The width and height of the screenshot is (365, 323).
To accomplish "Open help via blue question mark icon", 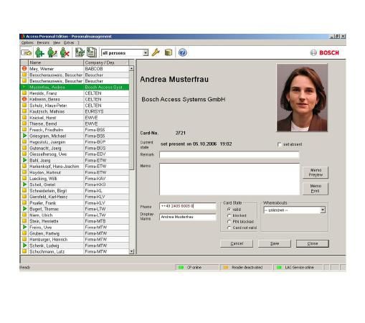I will [x=183, y=52].
